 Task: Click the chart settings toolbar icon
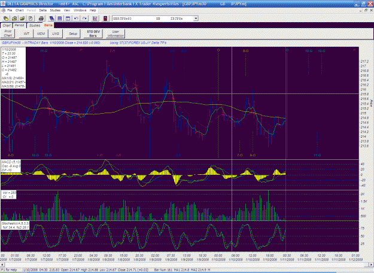point(95,19)
